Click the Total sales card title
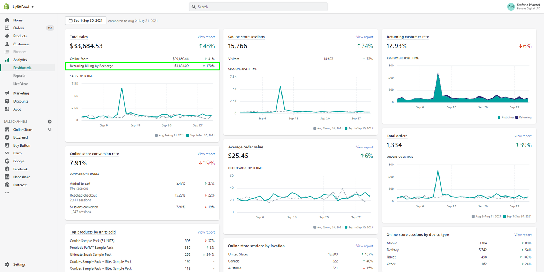This screenshot has width=544, height=272. point(79,37)
